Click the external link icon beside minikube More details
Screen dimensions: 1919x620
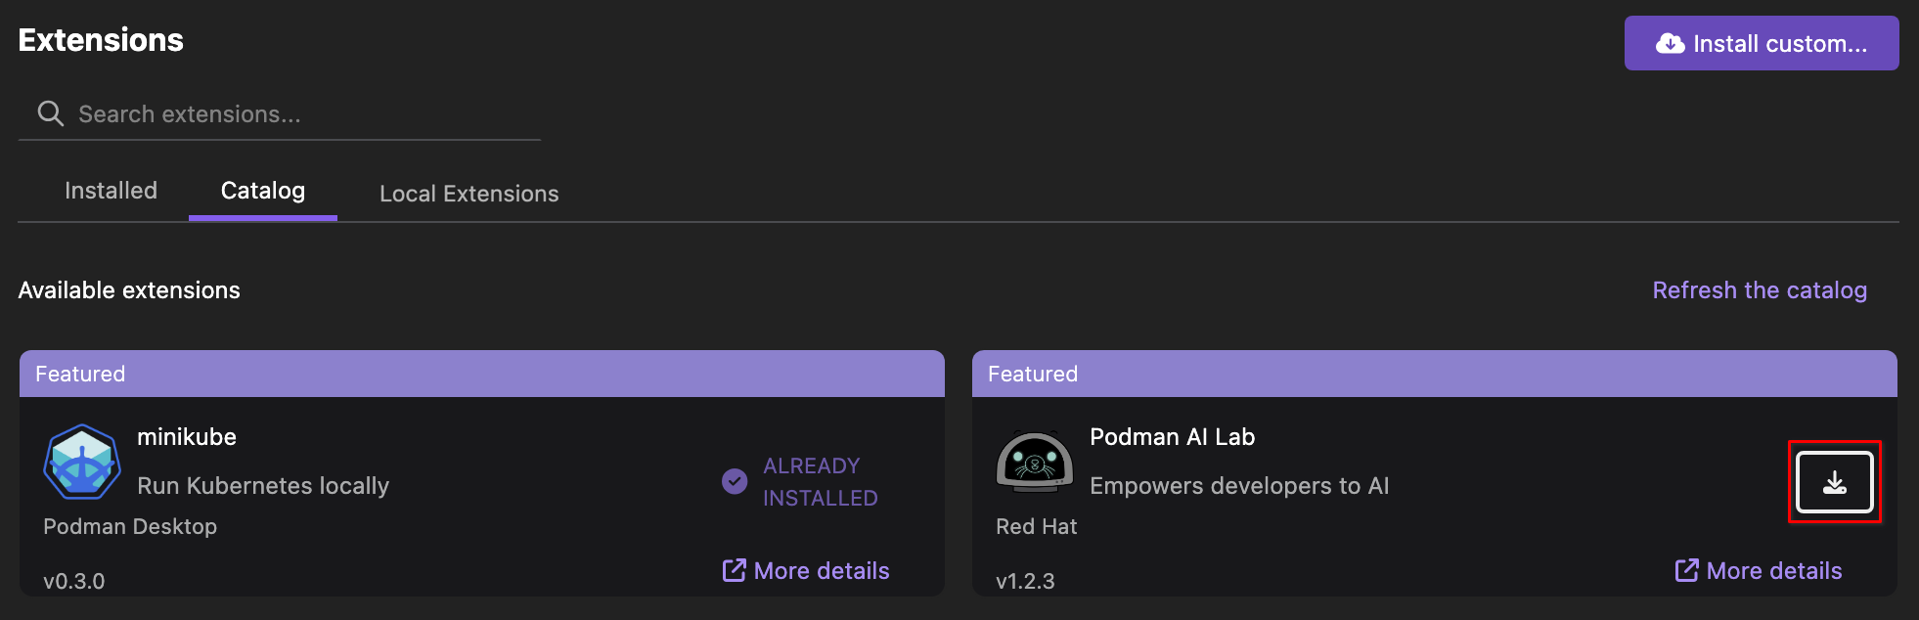pyautogui.click(x=733, y=569)
